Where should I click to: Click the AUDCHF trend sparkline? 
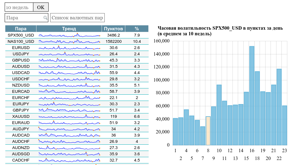pos(69,142)
